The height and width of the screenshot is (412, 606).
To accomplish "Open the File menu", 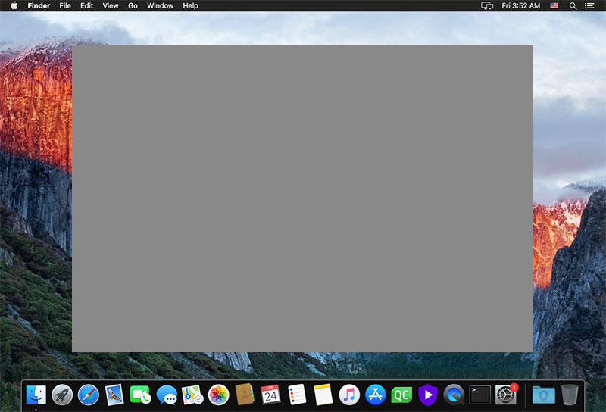I will (65, 5).
